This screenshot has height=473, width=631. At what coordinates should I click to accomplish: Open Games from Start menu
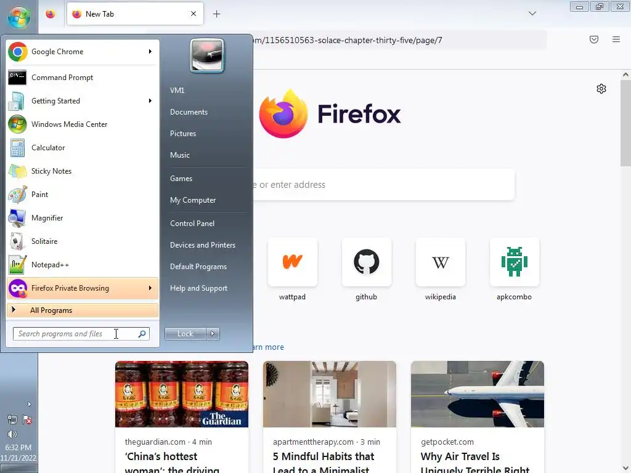(181, 179)
